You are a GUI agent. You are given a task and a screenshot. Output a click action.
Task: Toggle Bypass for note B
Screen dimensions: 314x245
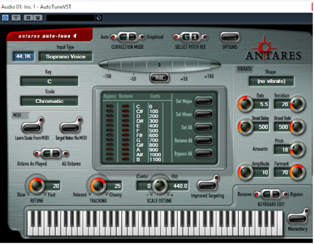coord(110,159)
